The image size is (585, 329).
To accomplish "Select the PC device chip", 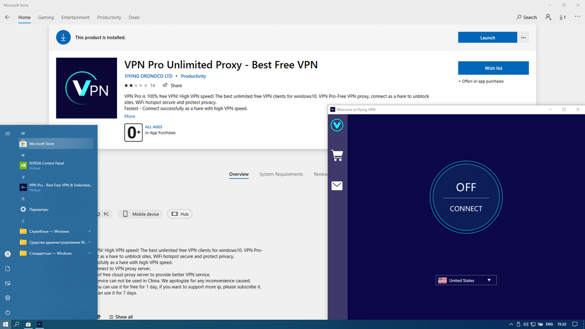I will 106,214.
